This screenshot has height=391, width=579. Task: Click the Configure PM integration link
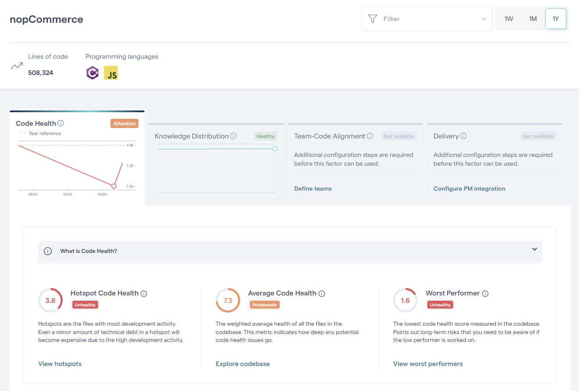(469, 188)
